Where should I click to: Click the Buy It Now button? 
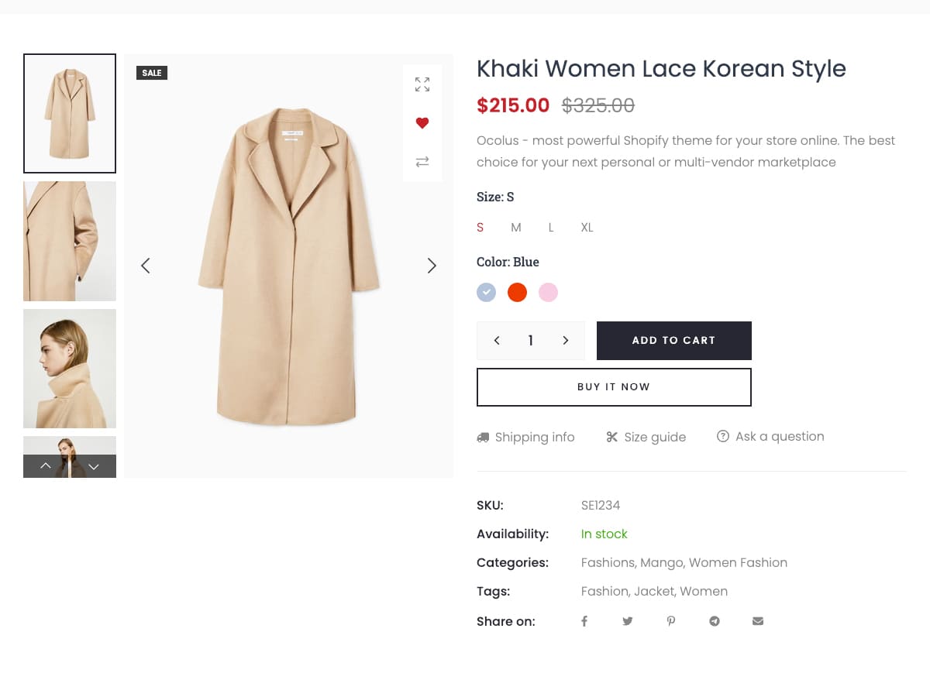click(x=614, y=387)
